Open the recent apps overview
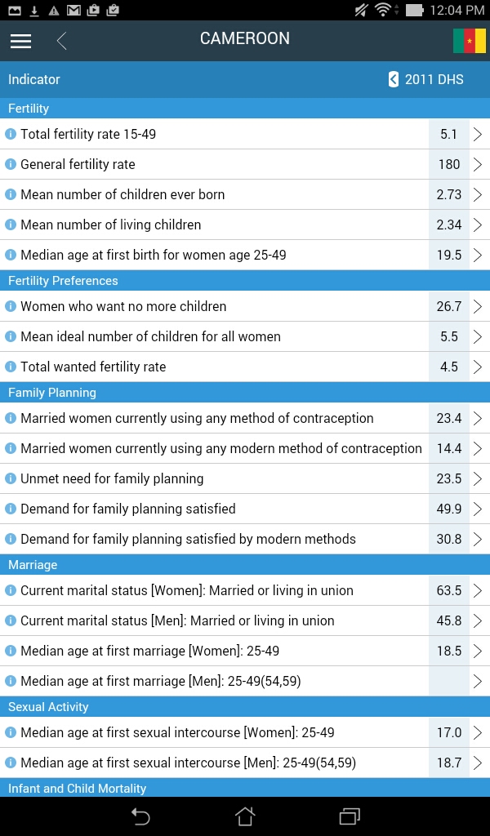490x836 pixels. click(x=350, y=816)
